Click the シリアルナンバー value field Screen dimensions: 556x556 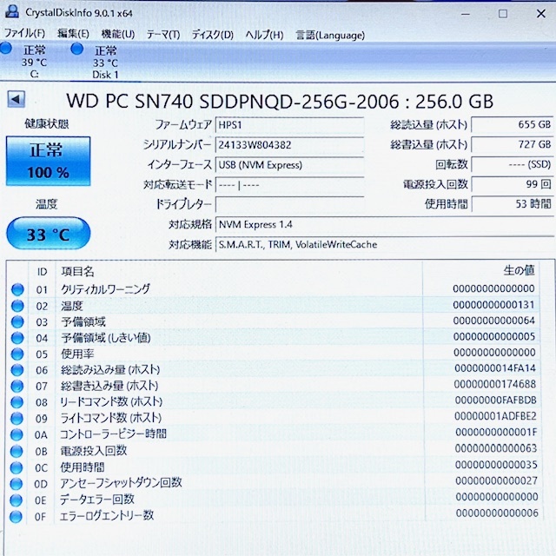click(x=289, y=145)
